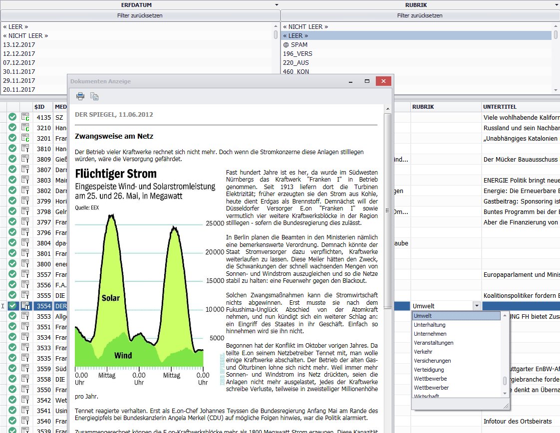The width and height of the screenshot is (560, 433).
Task: Click the document icon in row 3802
Action: pos(25,190)
